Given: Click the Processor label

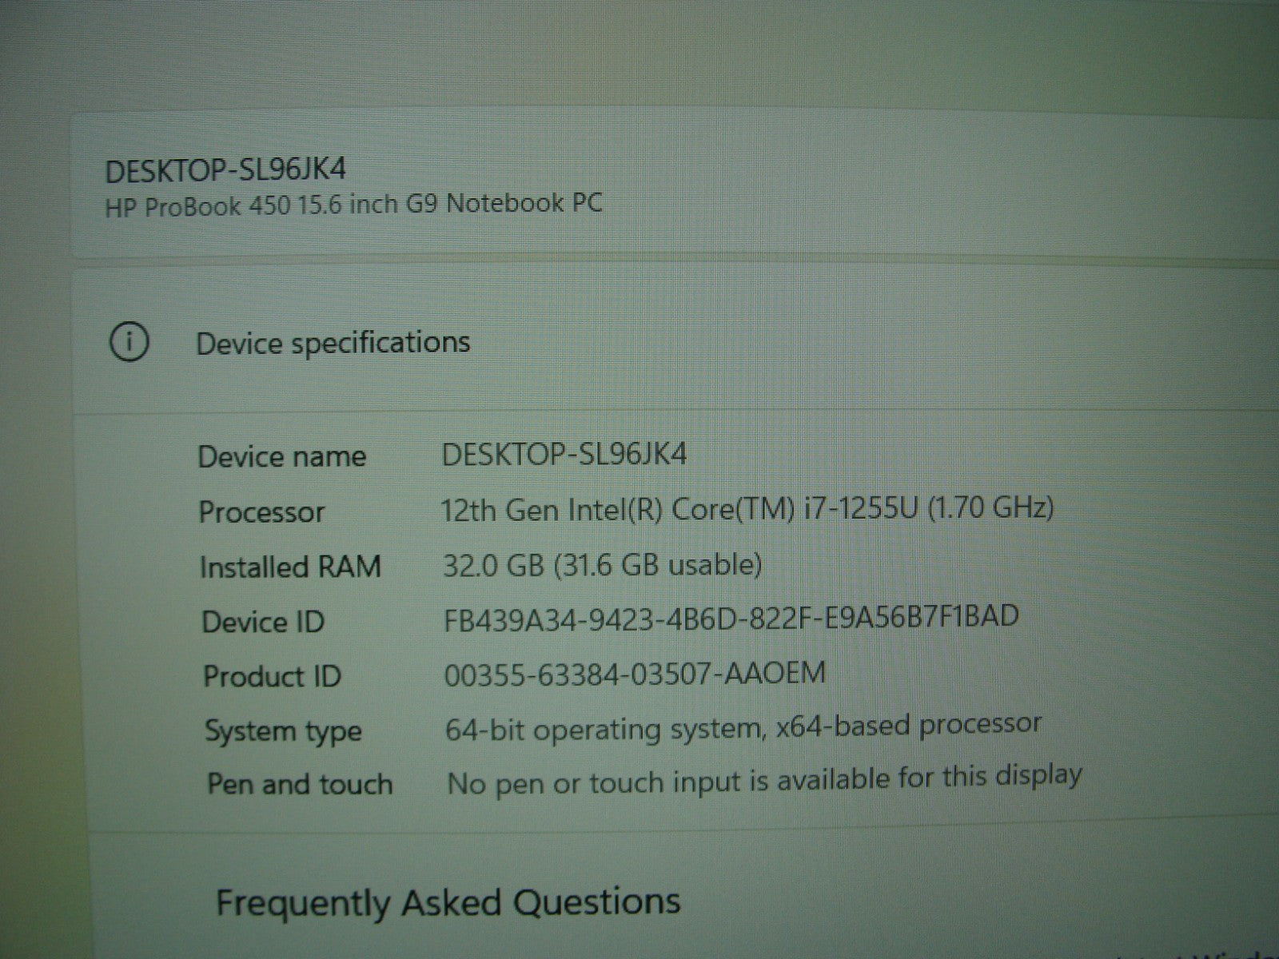Looking at the screenshot, I should point(261,511).
